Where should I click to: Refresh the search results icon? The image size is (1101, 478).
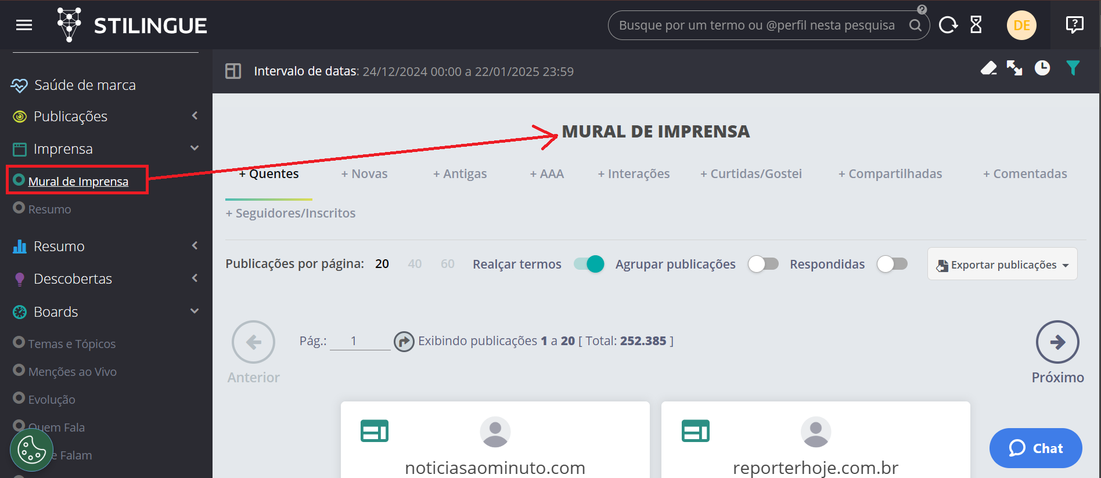[948, 25]
